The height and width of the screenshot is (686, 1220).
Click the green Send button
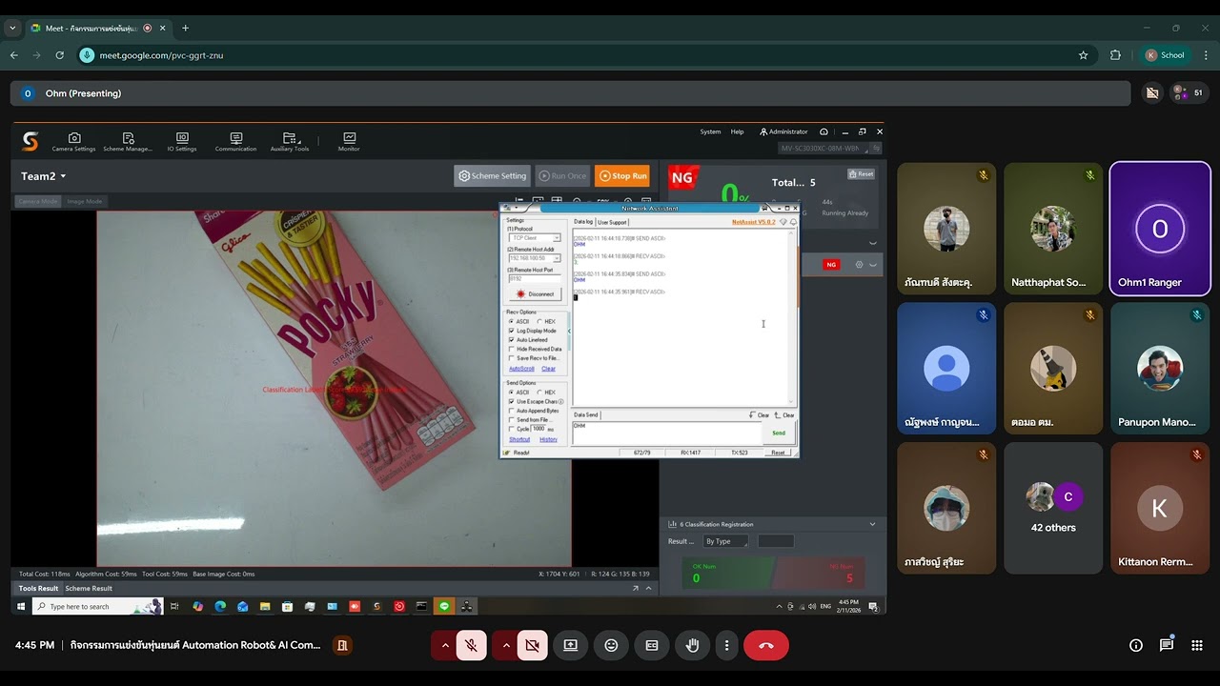779,434
